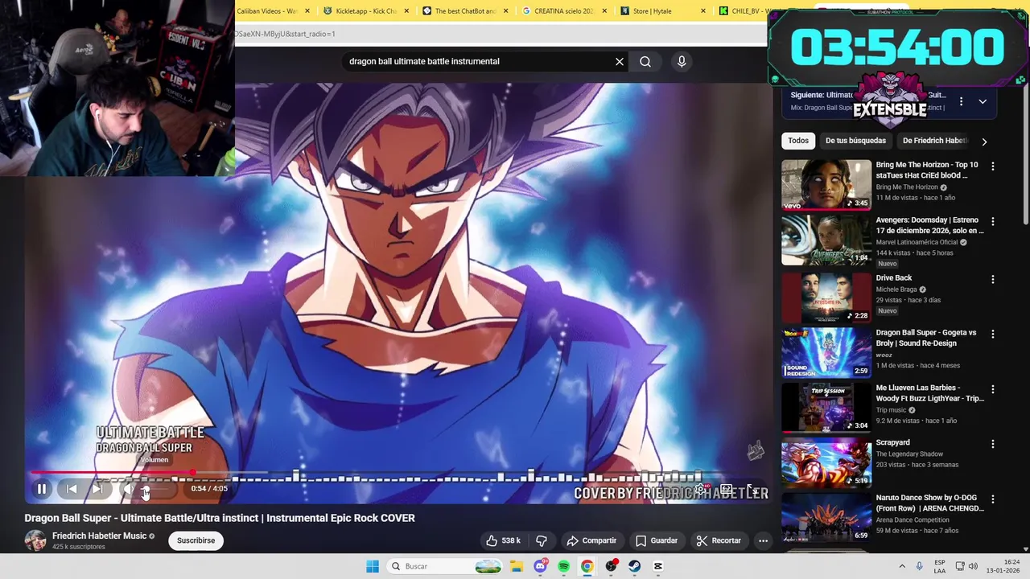Show hidden system tray icons
The width and height of the screenshot is (1030, 579).
click(x=902, y=566)
